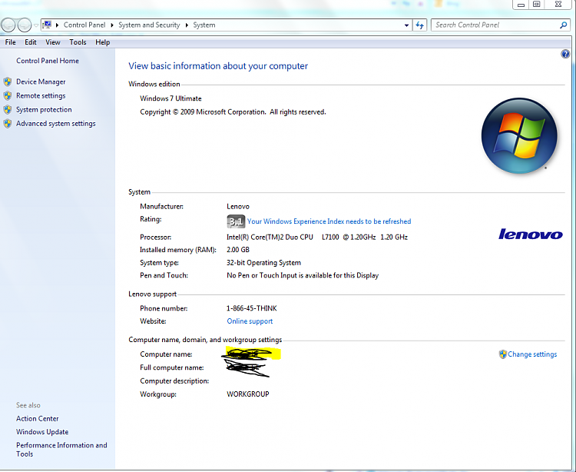This screenshot has height=472, width=576.
Task: Click the Lenovo manufacturer value
Action: tap(238, 207)
